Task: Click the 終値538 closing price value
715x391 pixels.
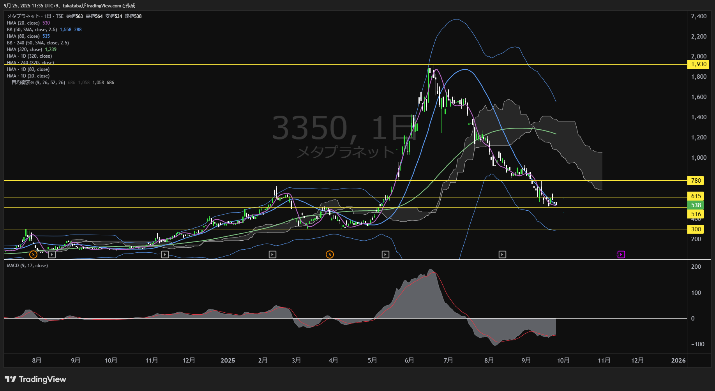Action: [x=133, y=16]
